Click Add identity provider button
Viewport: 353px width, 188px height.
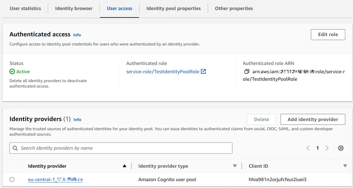point(313,119)
